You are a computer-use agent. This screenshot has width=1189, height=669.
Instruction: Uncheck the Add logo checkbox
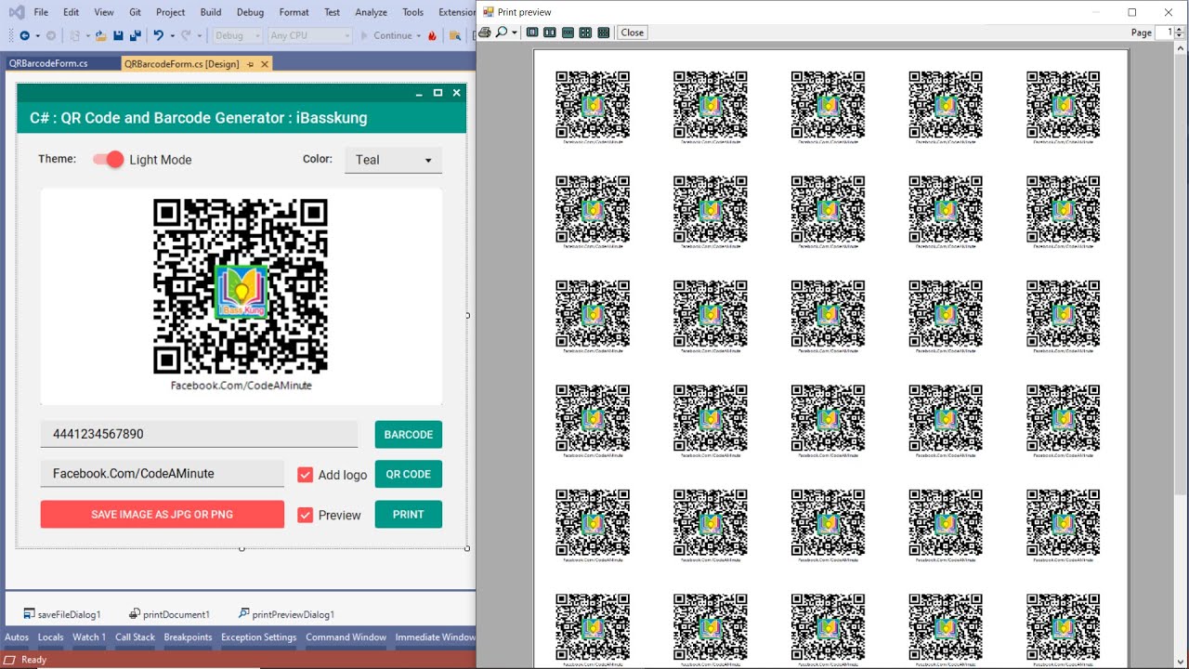[x=305, y=475]
